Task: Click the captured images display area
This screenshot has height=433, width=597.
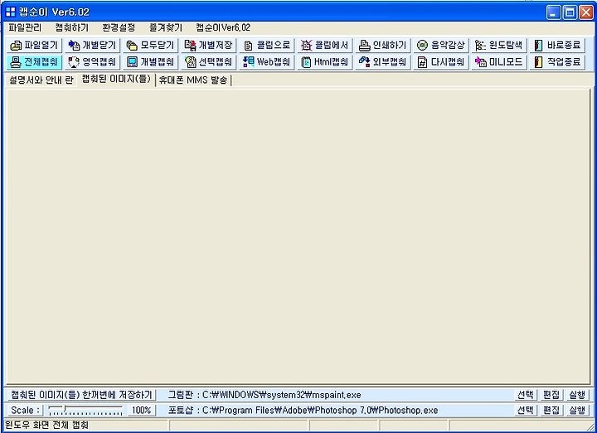Action: [x=298, y=237]
